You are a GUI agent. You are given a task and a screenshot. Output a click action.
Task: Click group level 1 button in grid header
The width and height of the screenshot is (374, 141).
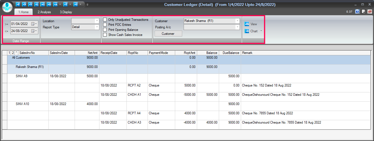pos(9,53)
